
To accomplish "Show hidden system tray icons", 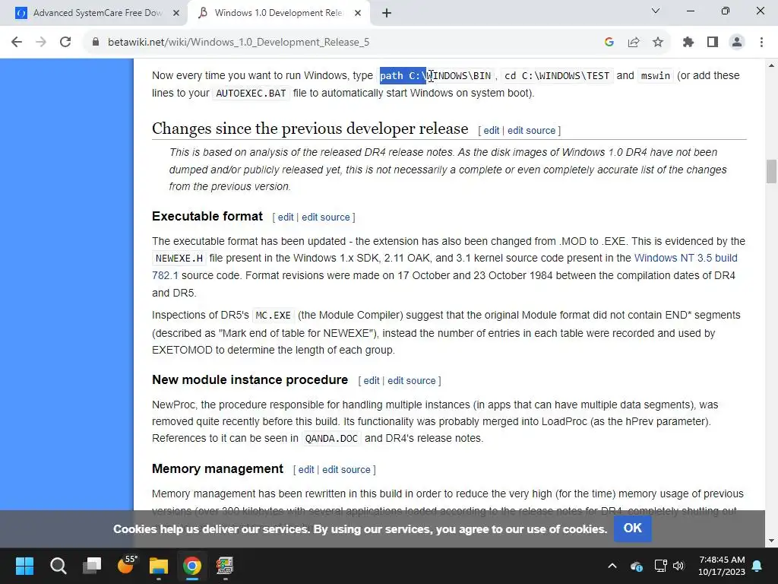I will 612,566.
